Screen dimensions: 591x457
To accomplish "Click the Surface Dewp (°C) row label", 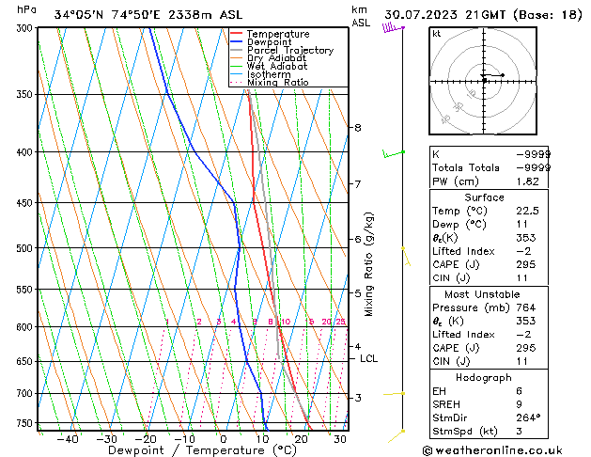I will (x=459, y=225).
